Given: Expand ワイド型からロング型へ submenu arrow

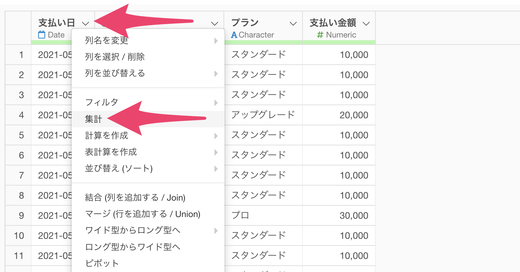Looking at the screenshot, I should pos(216,230).
